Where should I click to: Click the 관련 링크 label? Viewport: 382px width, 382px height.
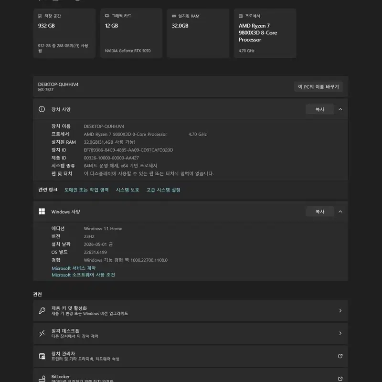[x=48, y=190]
